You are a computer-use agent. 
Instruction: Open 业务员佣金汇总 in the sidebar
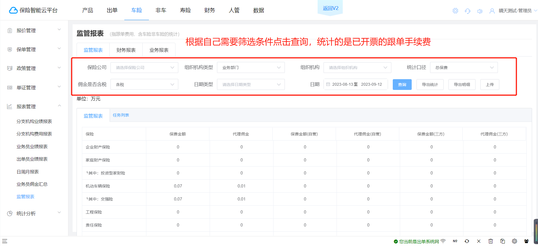32,184
